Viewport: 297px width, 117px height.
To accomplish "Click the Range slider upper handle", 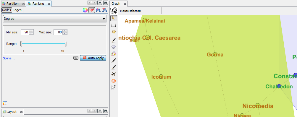I will 66,44.
